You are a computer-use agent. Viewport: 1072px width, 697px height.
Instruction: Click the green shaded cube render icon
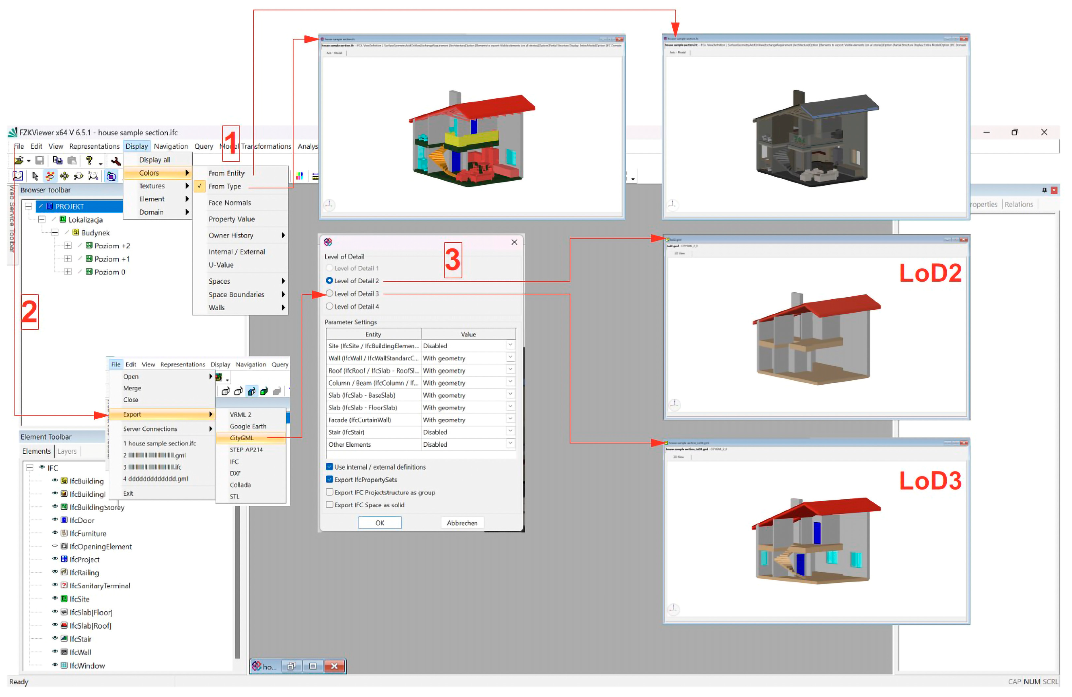click(x=264, y=392)
